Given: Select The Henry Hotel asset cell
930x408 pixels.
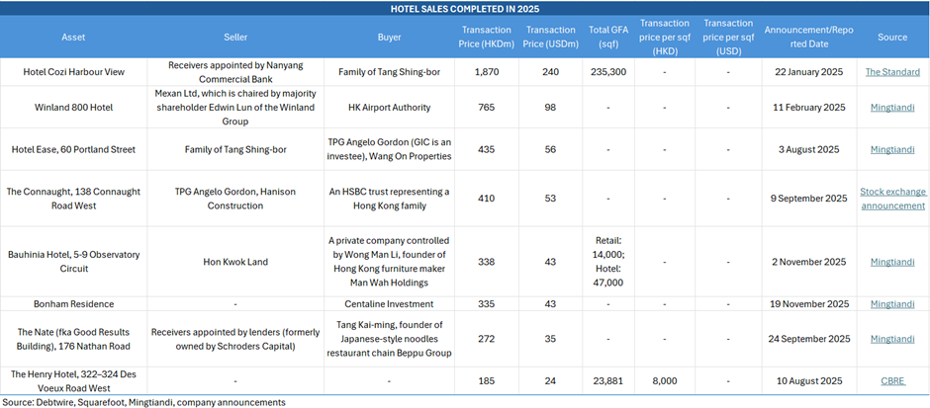Looking at the screenshot, I should point(73,380).
